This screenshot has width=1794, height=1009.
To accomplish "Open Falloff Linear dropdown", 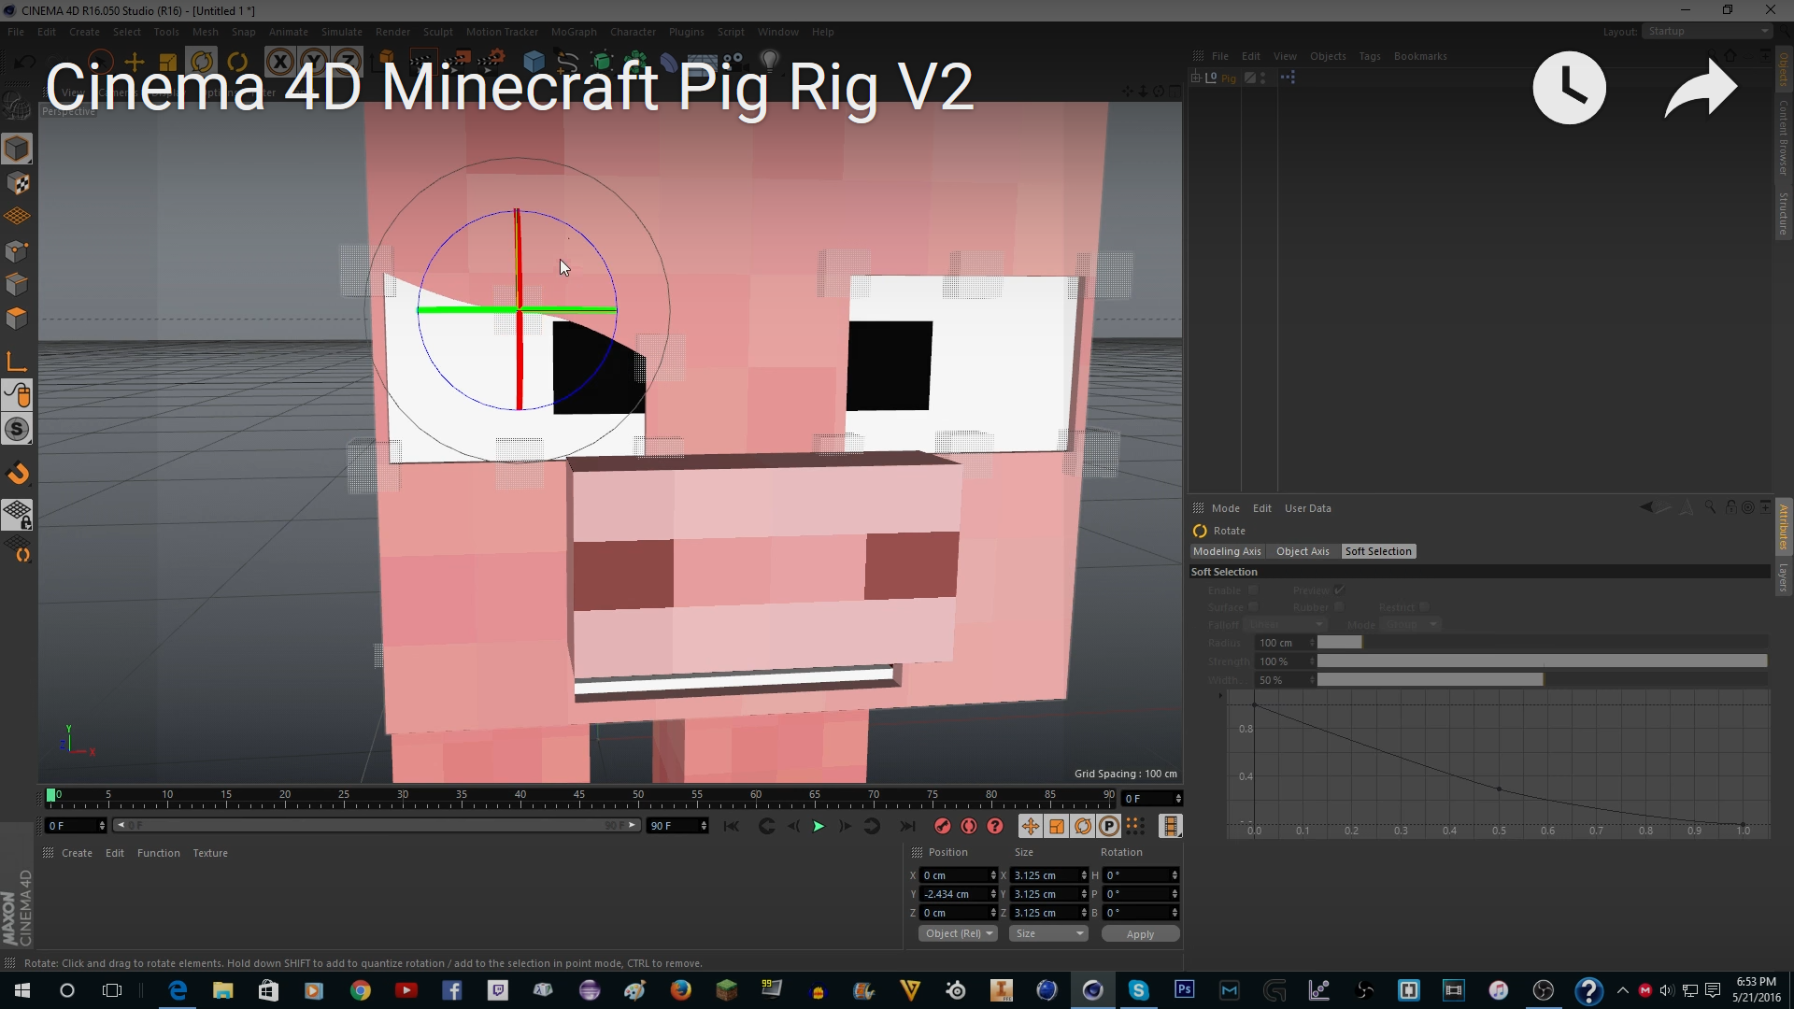I will click(1285, 624).
